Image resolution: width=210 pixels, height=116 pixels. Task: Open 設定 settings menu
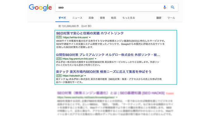tap(159, 18)
